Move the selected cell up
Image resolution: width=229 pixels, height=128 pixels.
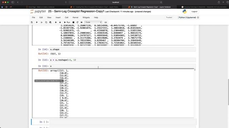coord(56,22)
